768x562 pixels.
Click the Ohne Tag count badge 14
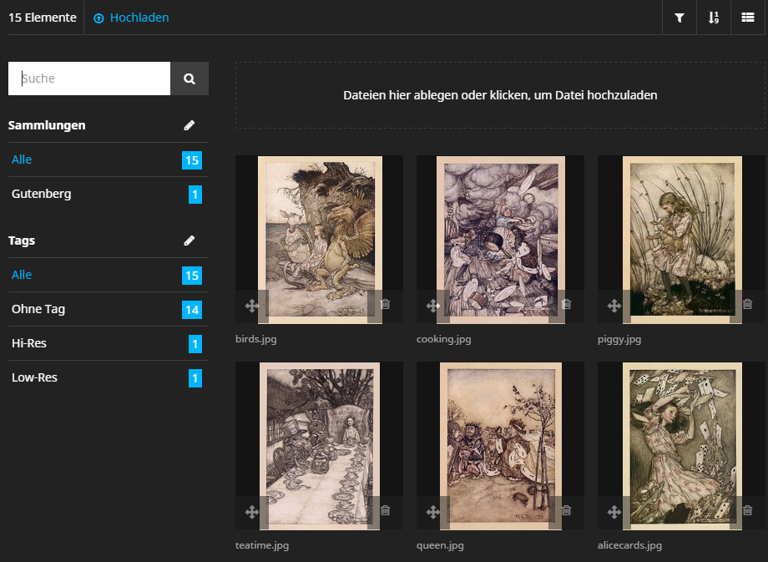192,310
